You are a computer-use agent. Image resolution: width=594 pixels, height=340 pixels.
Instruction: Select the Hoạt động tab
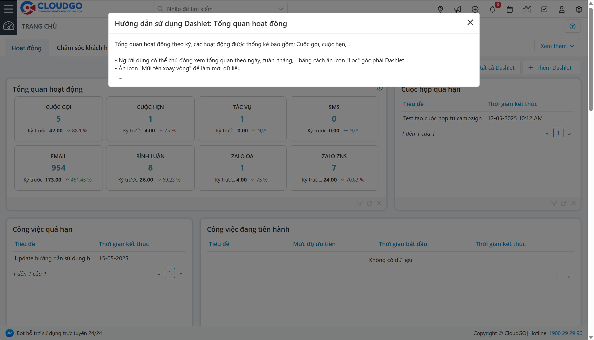tap(26, 48)
